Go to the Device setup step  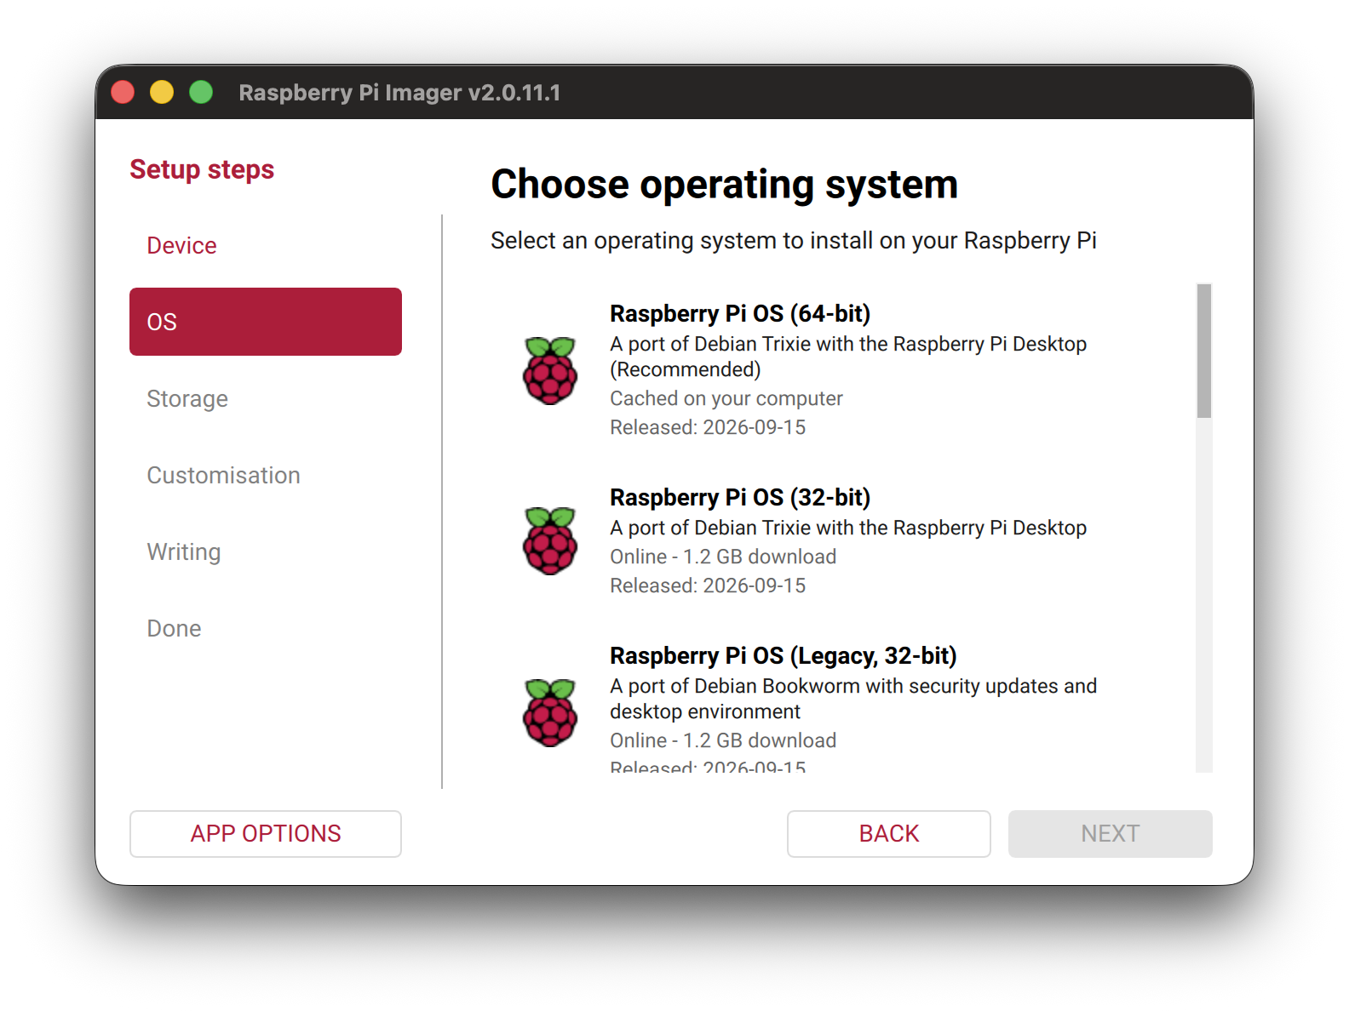pos(266,245)
